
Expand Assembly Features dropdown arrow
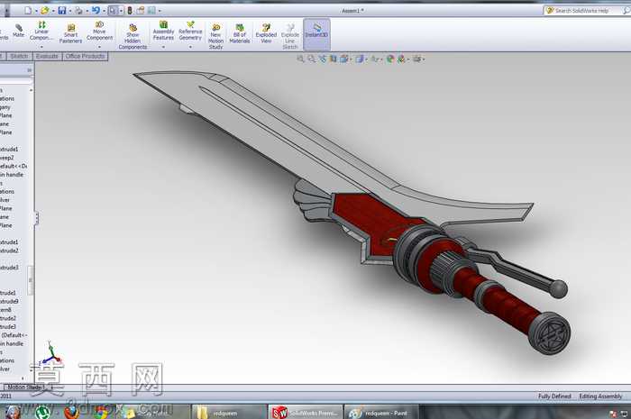click(163, 47)
